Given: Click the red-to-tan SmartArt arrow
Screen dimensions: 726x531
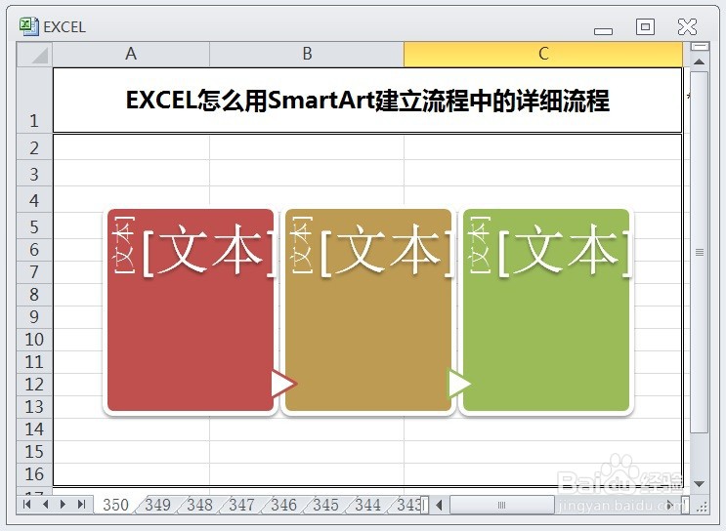Looking at the screenshot, I should [x=283, y=383].
